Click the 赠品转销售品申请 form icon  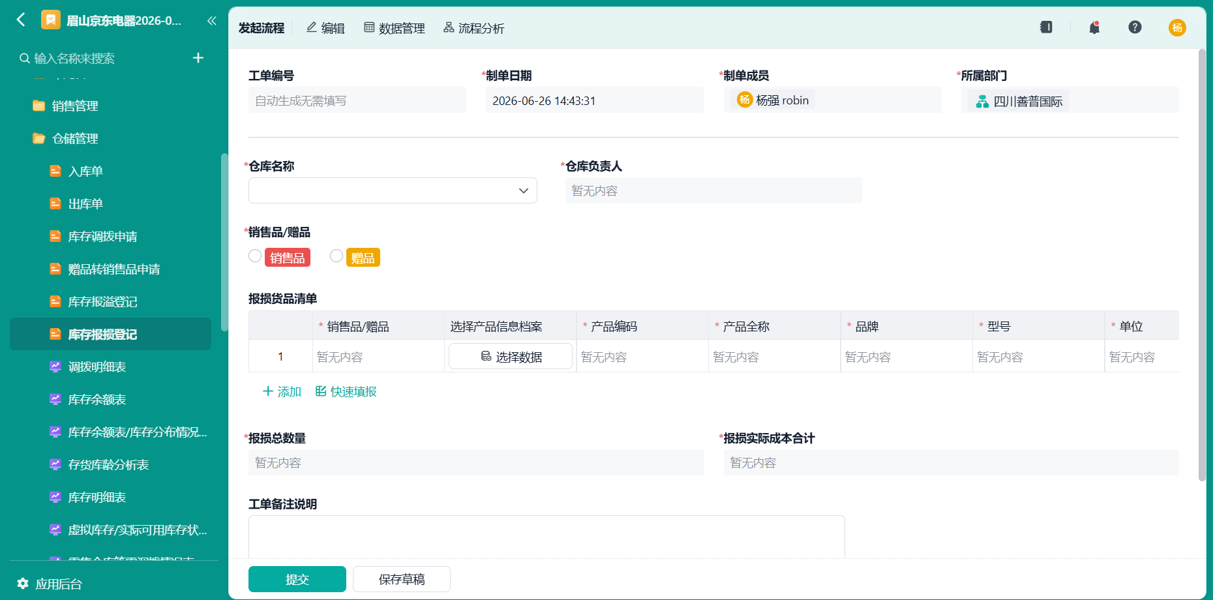pos(55,269)
